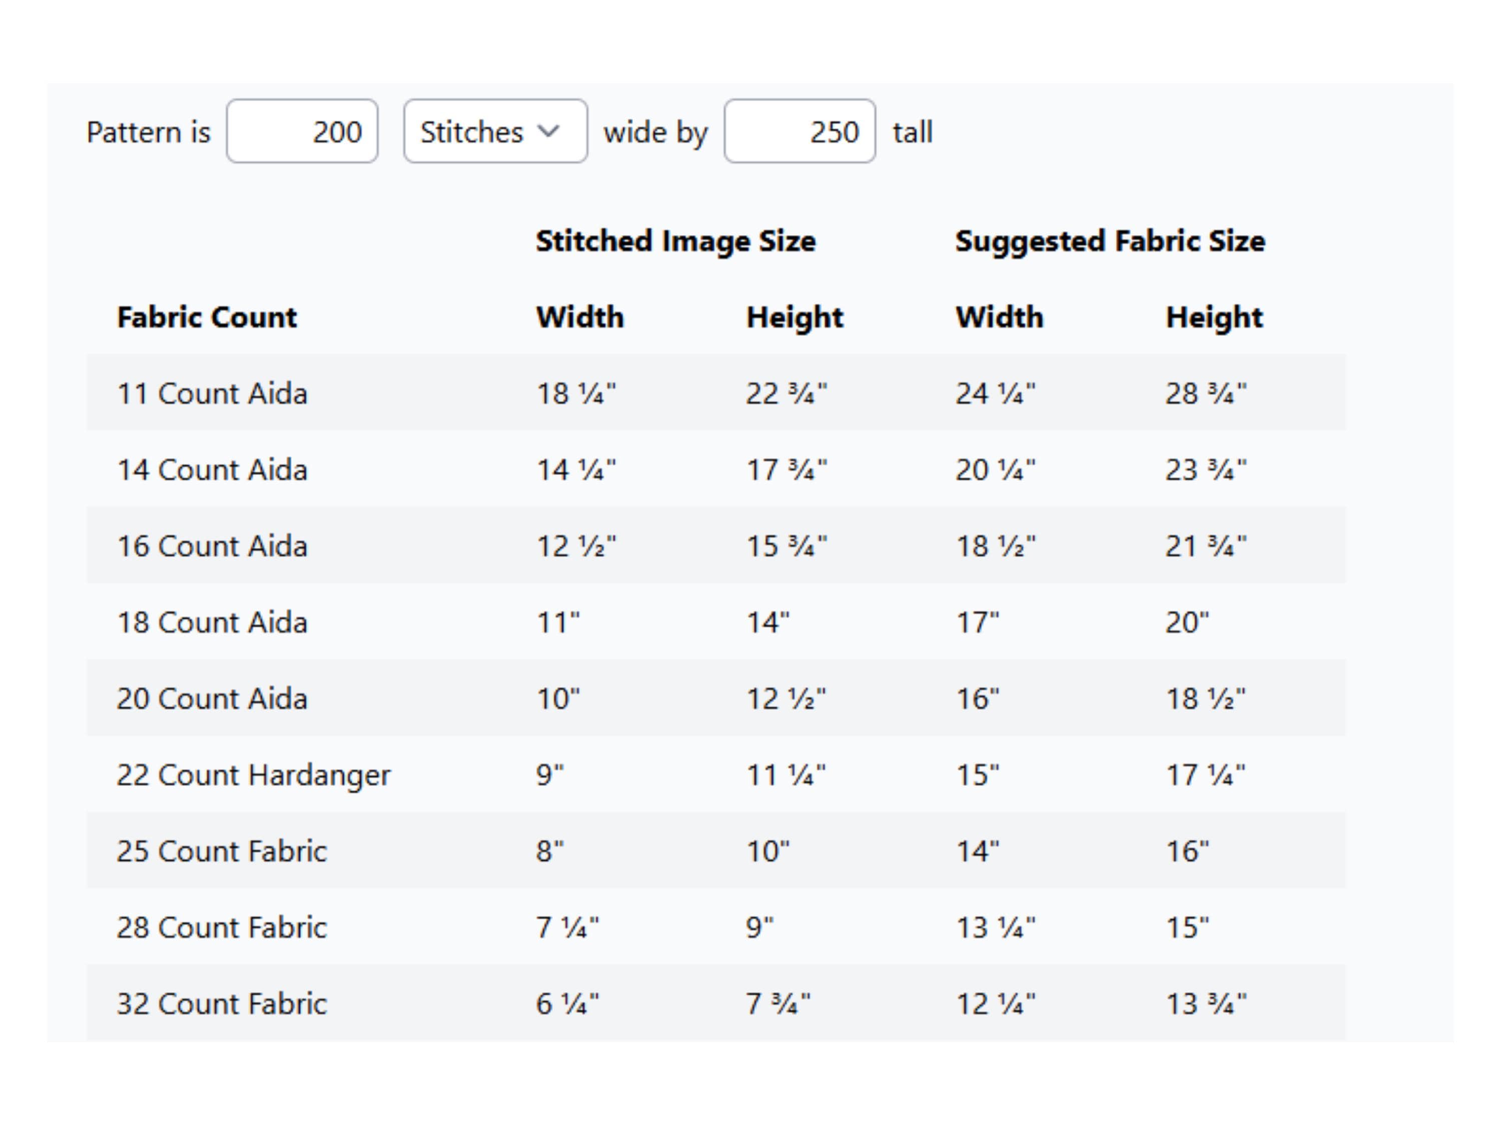
Task: Click the 17" fabric width for 18 Count
Action: point(977,623)
